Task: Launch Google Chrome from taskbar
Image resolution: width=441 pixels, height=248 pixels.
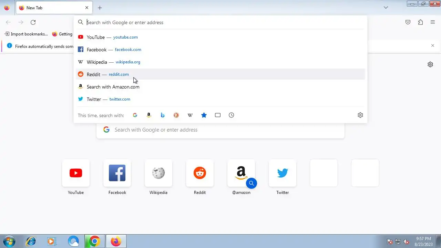Action: 94,241
